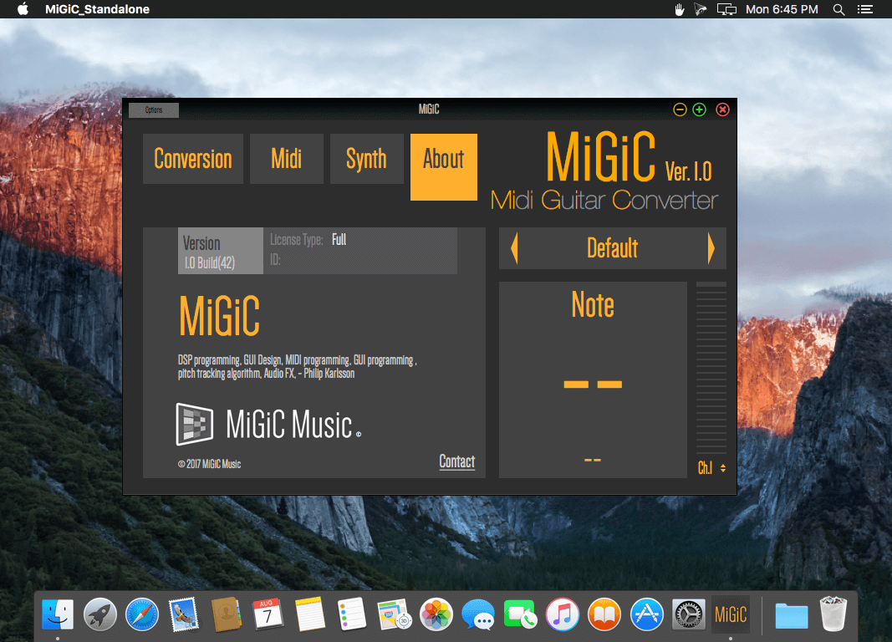Viewport: 892px width, 642px height.
Task: Click the Note display panel
Action: pos(593,380)
